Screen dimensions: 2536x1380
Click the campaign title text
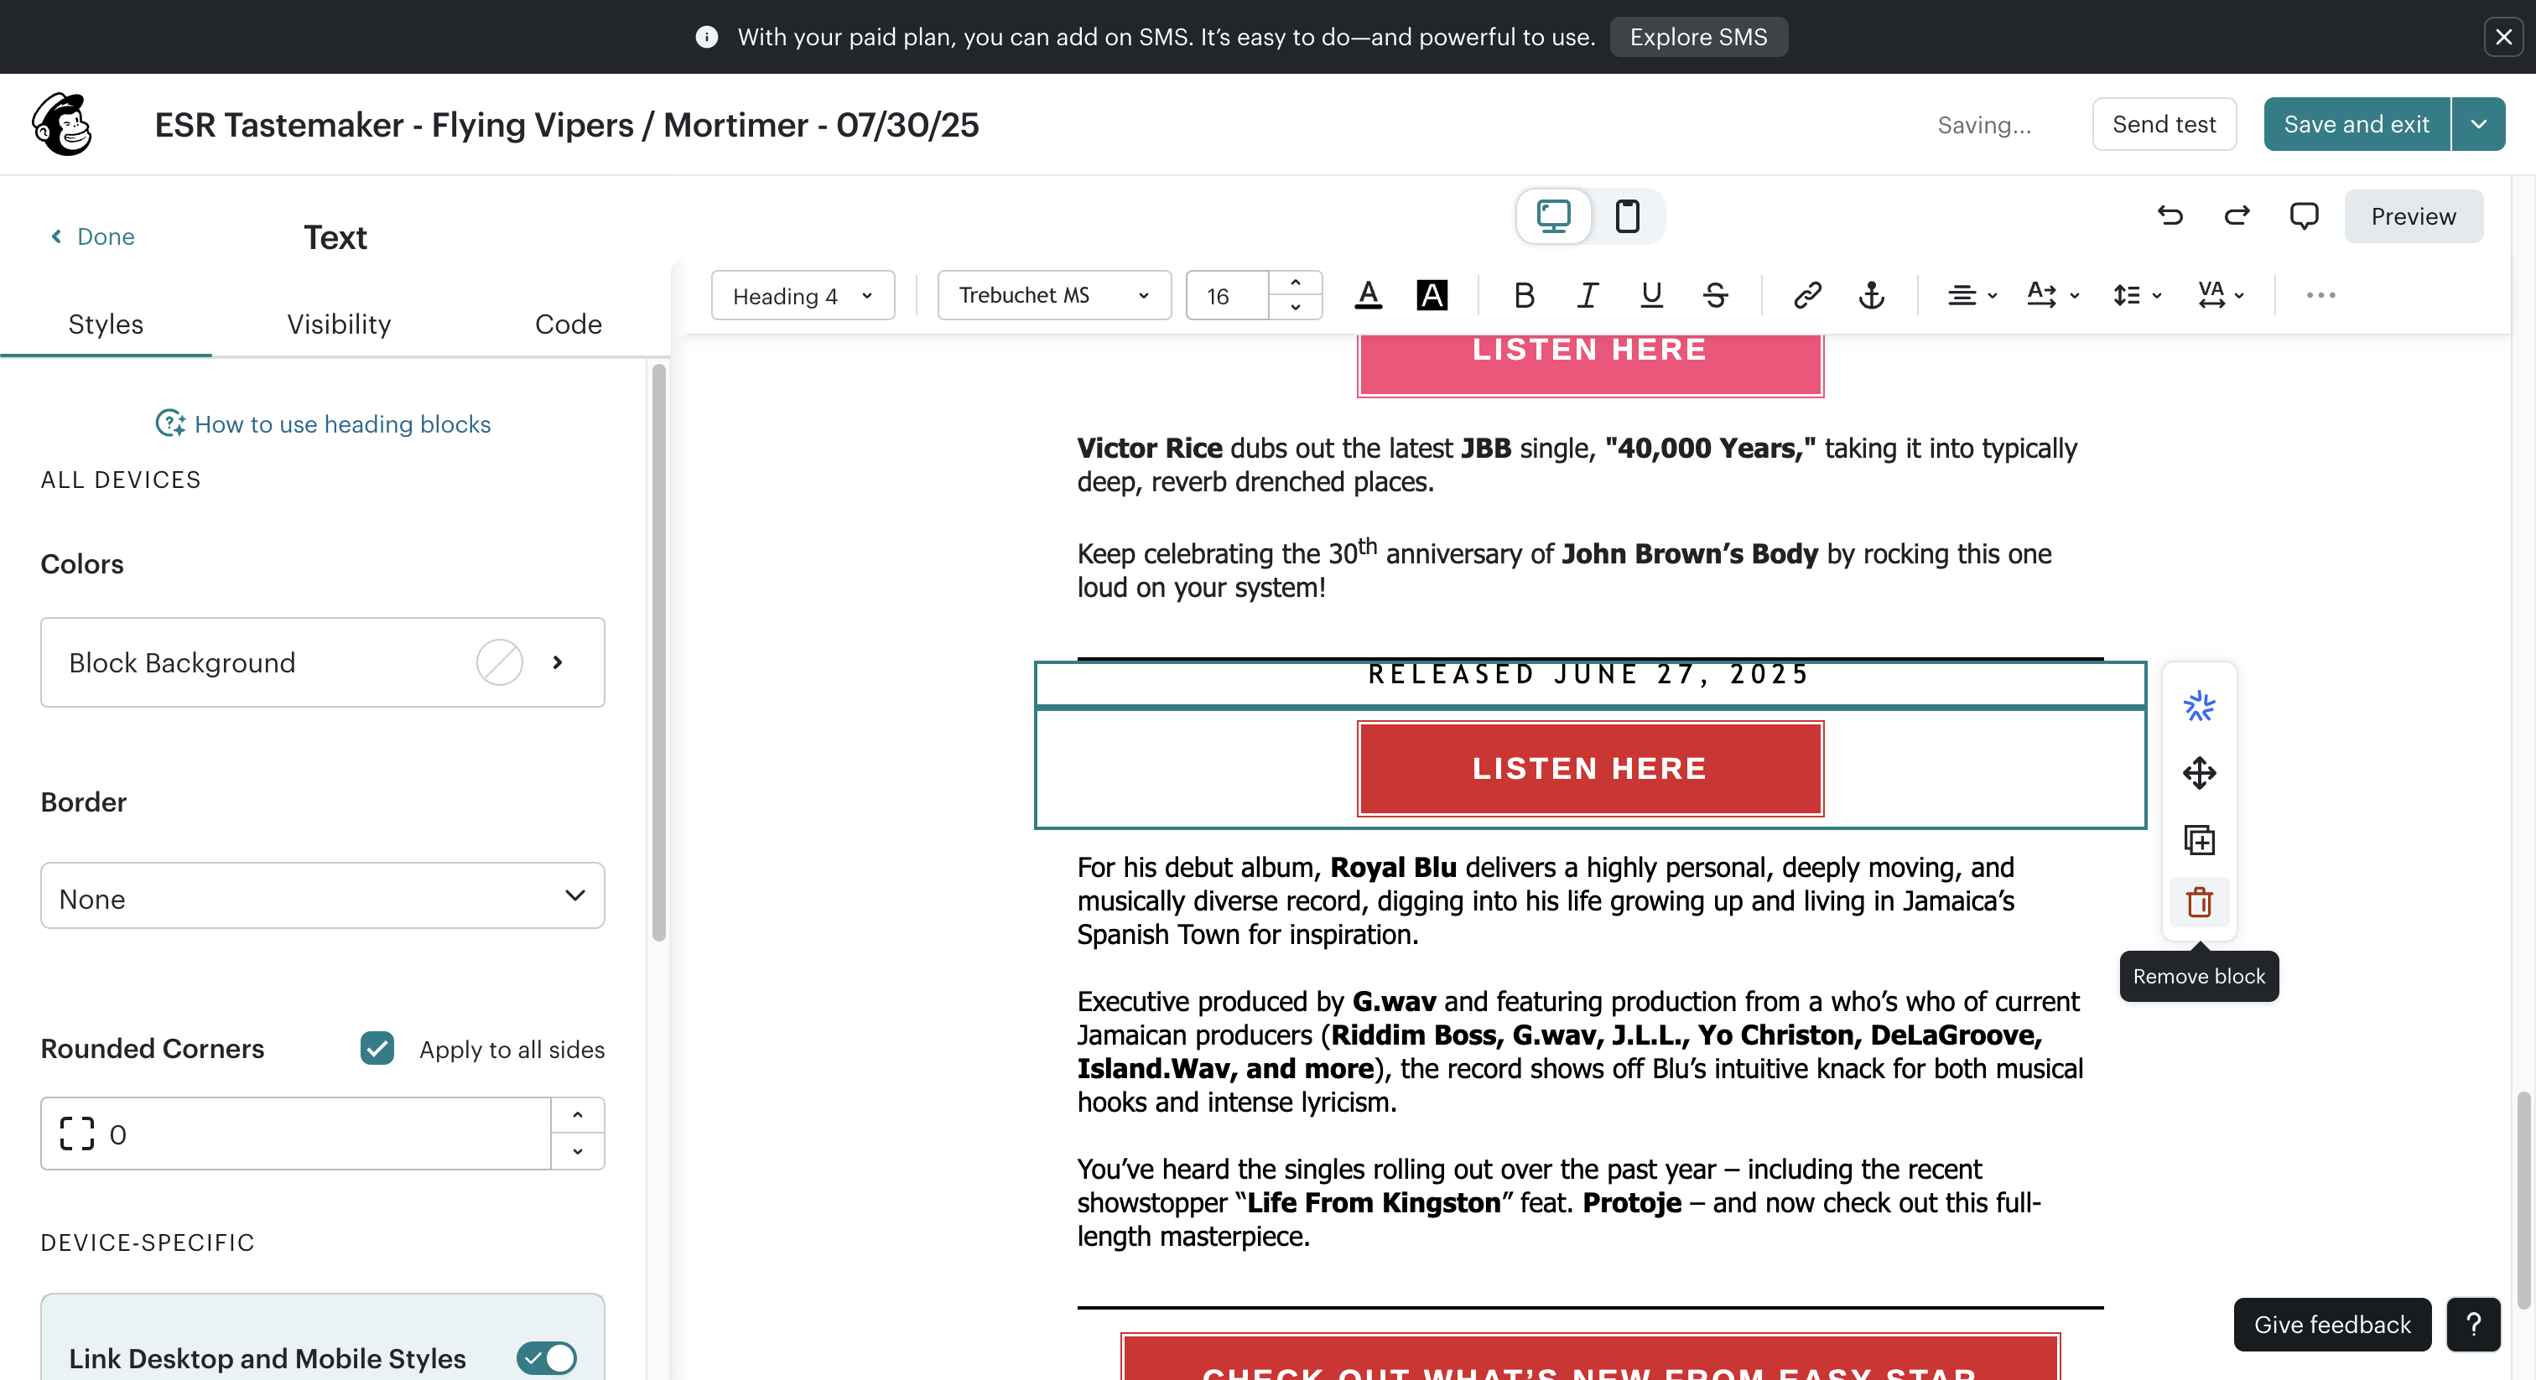click(x=566, y=125)
